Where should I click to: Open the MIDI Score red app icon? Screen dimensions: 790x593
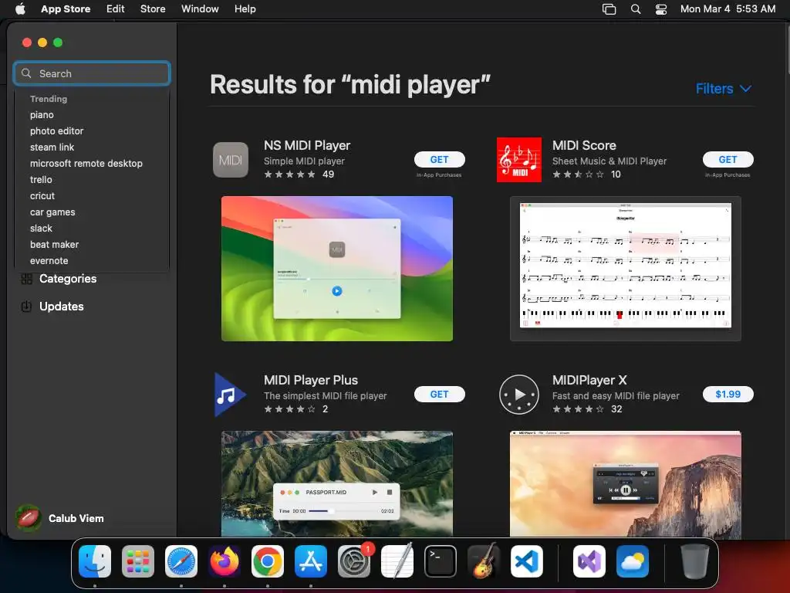click(x=519, y=160)
